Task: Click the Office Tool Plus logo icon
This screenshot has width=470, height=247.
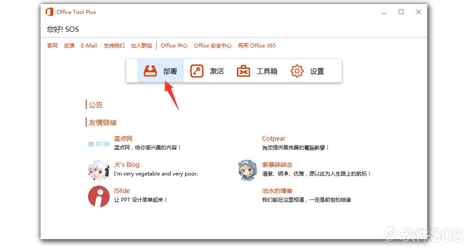Action: coord(49,12)
